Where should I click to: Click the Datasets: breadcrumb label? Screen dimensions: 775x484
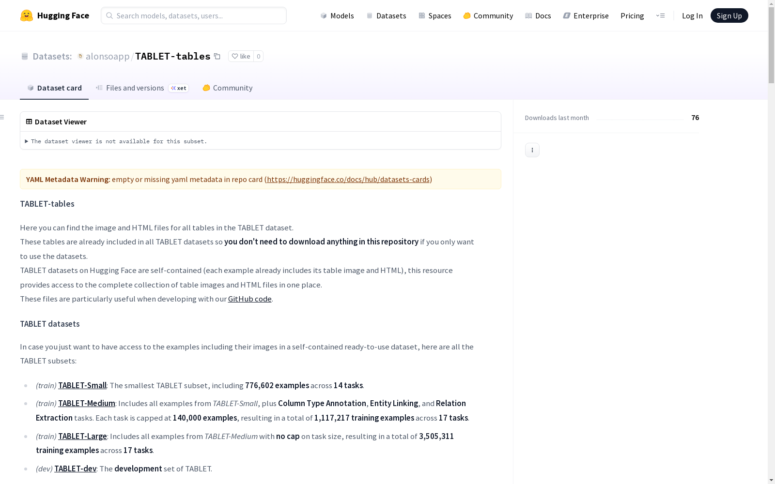click(x=52, y=56)
